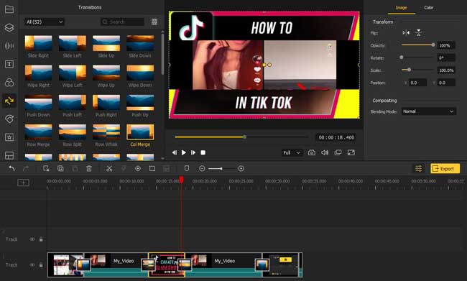The image size is (467, 281).
Task: Delete the selected clip with trash icon
Action: tap(89, 169)
